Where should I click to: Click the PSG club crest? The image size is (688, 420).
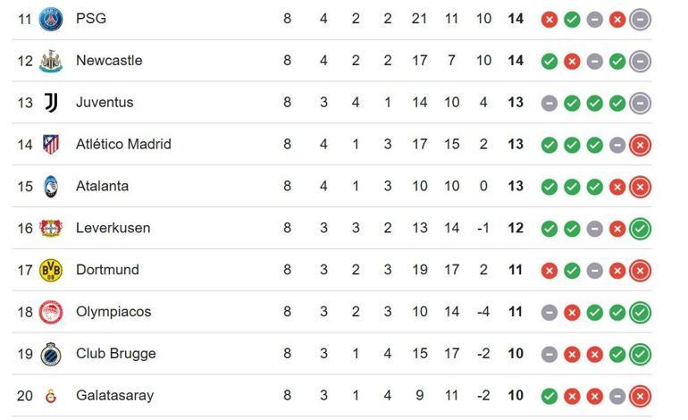pos(51,19)
